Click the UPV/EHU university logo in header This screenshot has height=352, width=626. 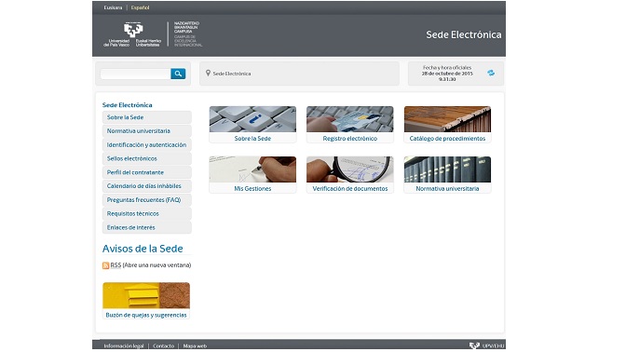coord(133,34)
